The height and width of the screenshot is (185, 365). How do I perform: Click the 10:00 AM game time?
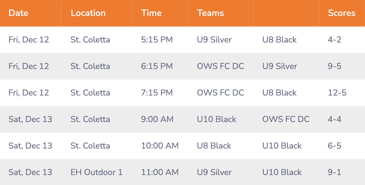[160, 146]
